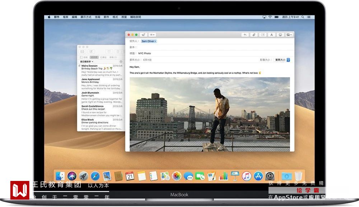Click the Spotlight search magnifier icon
Screen dimensions: 359x207
click(x=303, y=17)
